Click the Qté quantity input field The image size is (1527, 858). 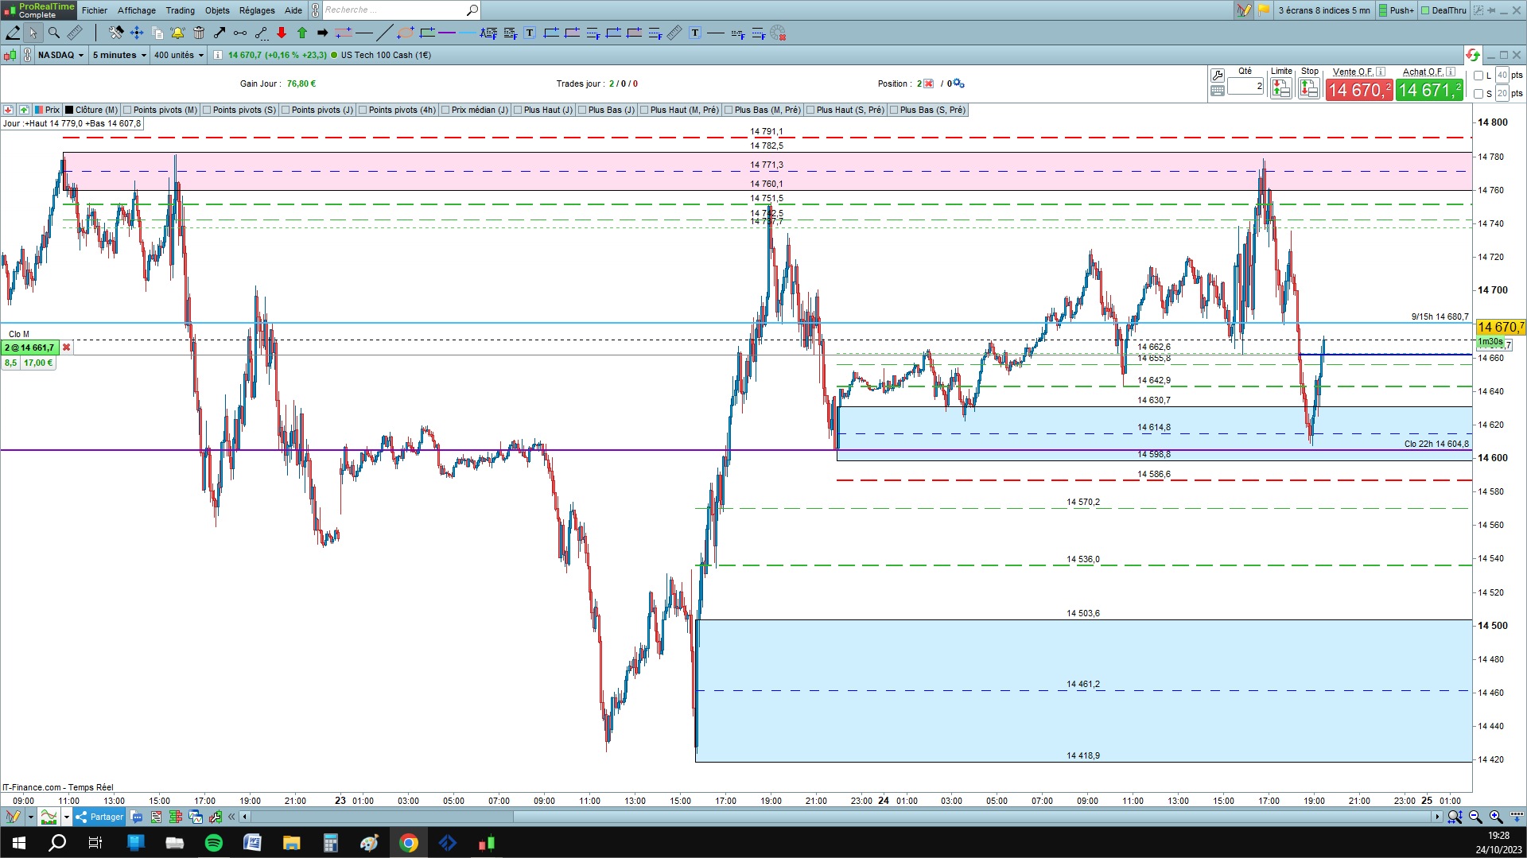pos(1245,86)
